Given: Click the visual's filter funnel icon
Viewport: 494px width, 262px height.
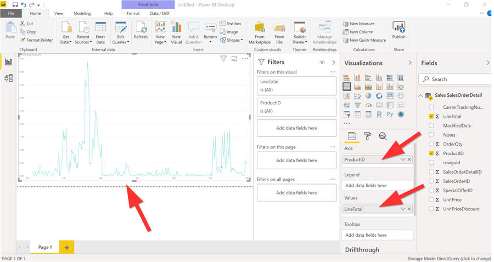Looking at the screenshot, I should [x=223, y=59].
